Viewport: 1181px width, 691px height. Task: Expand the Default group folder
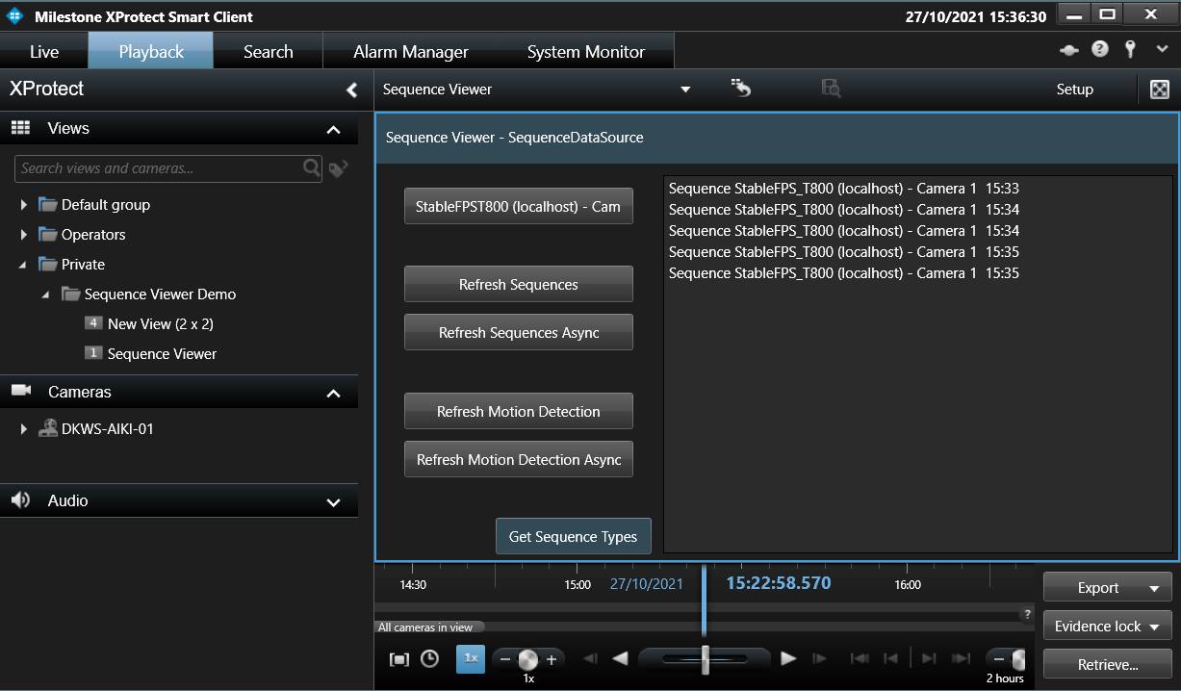point(23,204)
